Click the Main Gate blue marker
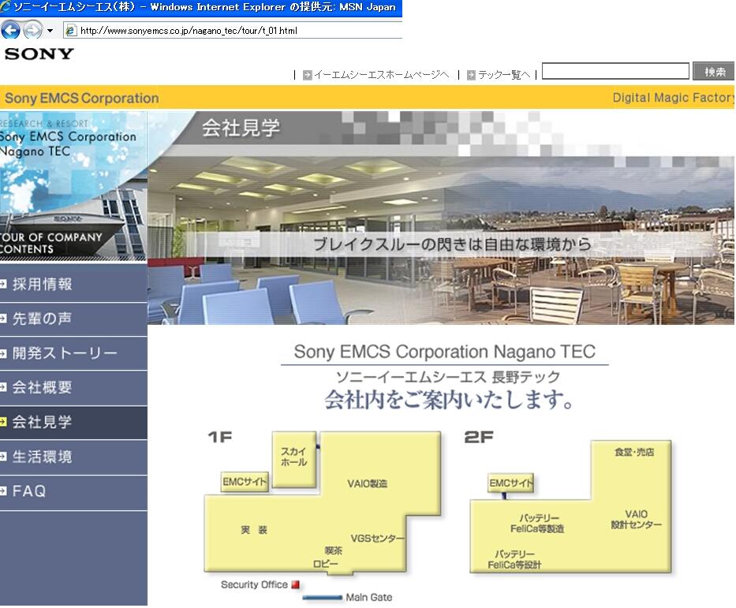 pos(322,598)
